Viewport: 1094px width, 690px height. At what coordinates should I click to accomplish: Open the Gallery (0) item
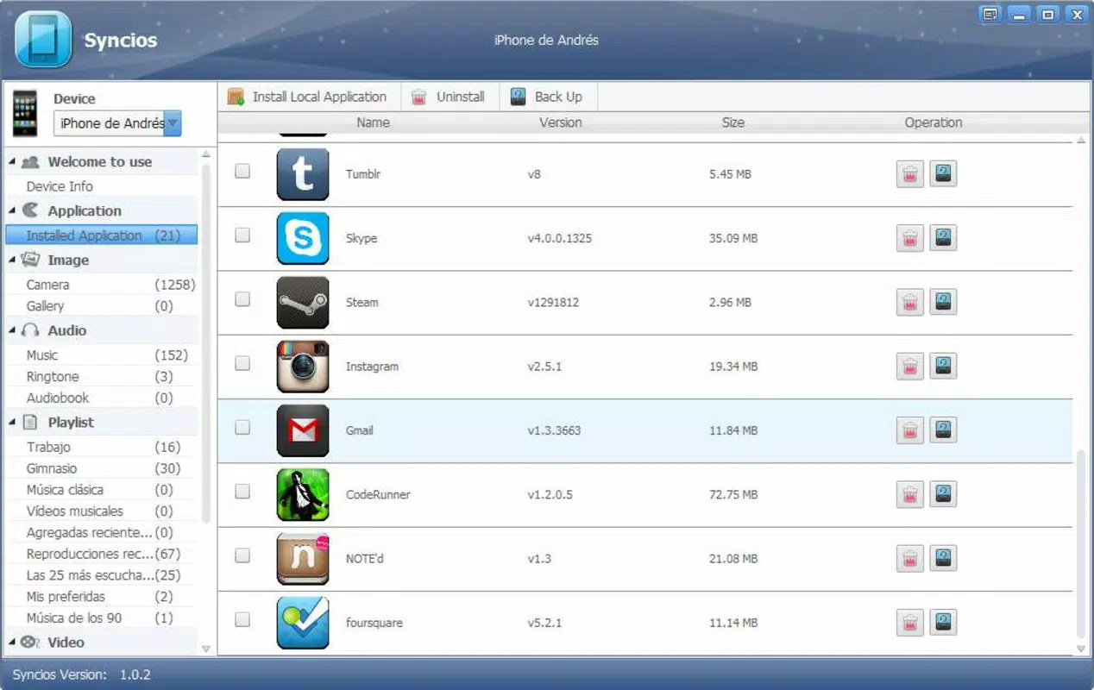[101, 306]
